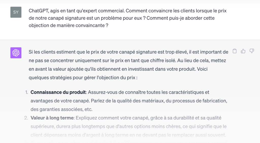The image size is (260, 143).
Task: Click the response line starting 'Si les clients estiment'
Action: point(128,52)
